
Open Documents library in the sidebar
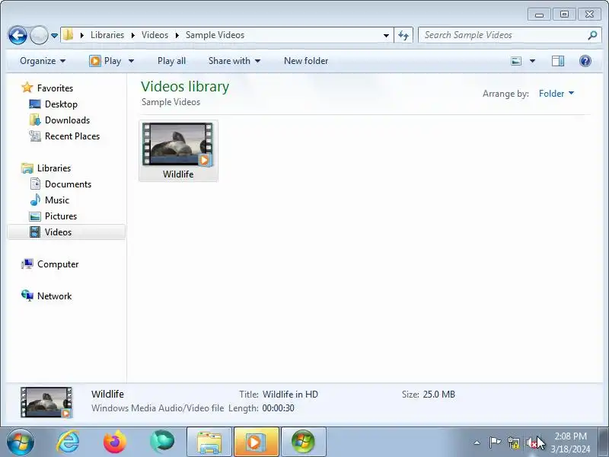68,184
